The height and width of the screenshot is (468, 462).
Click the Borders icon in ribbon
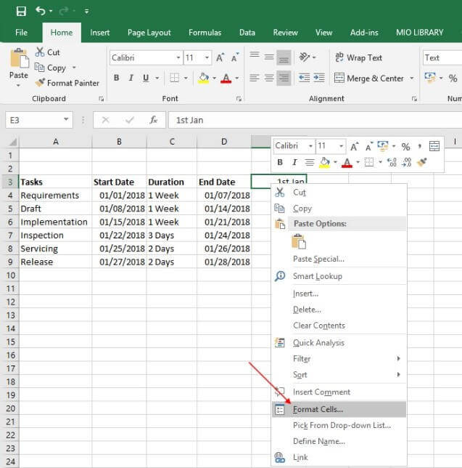click(174, 78)
